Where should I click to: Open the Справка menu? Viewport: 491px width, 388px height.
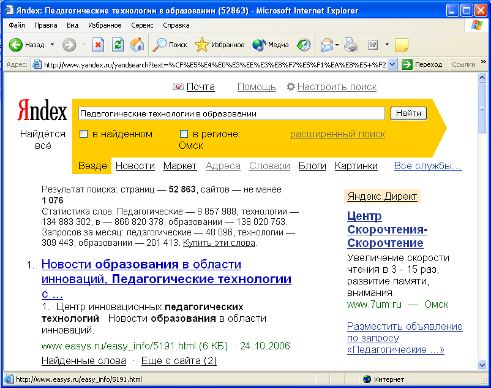176,25
